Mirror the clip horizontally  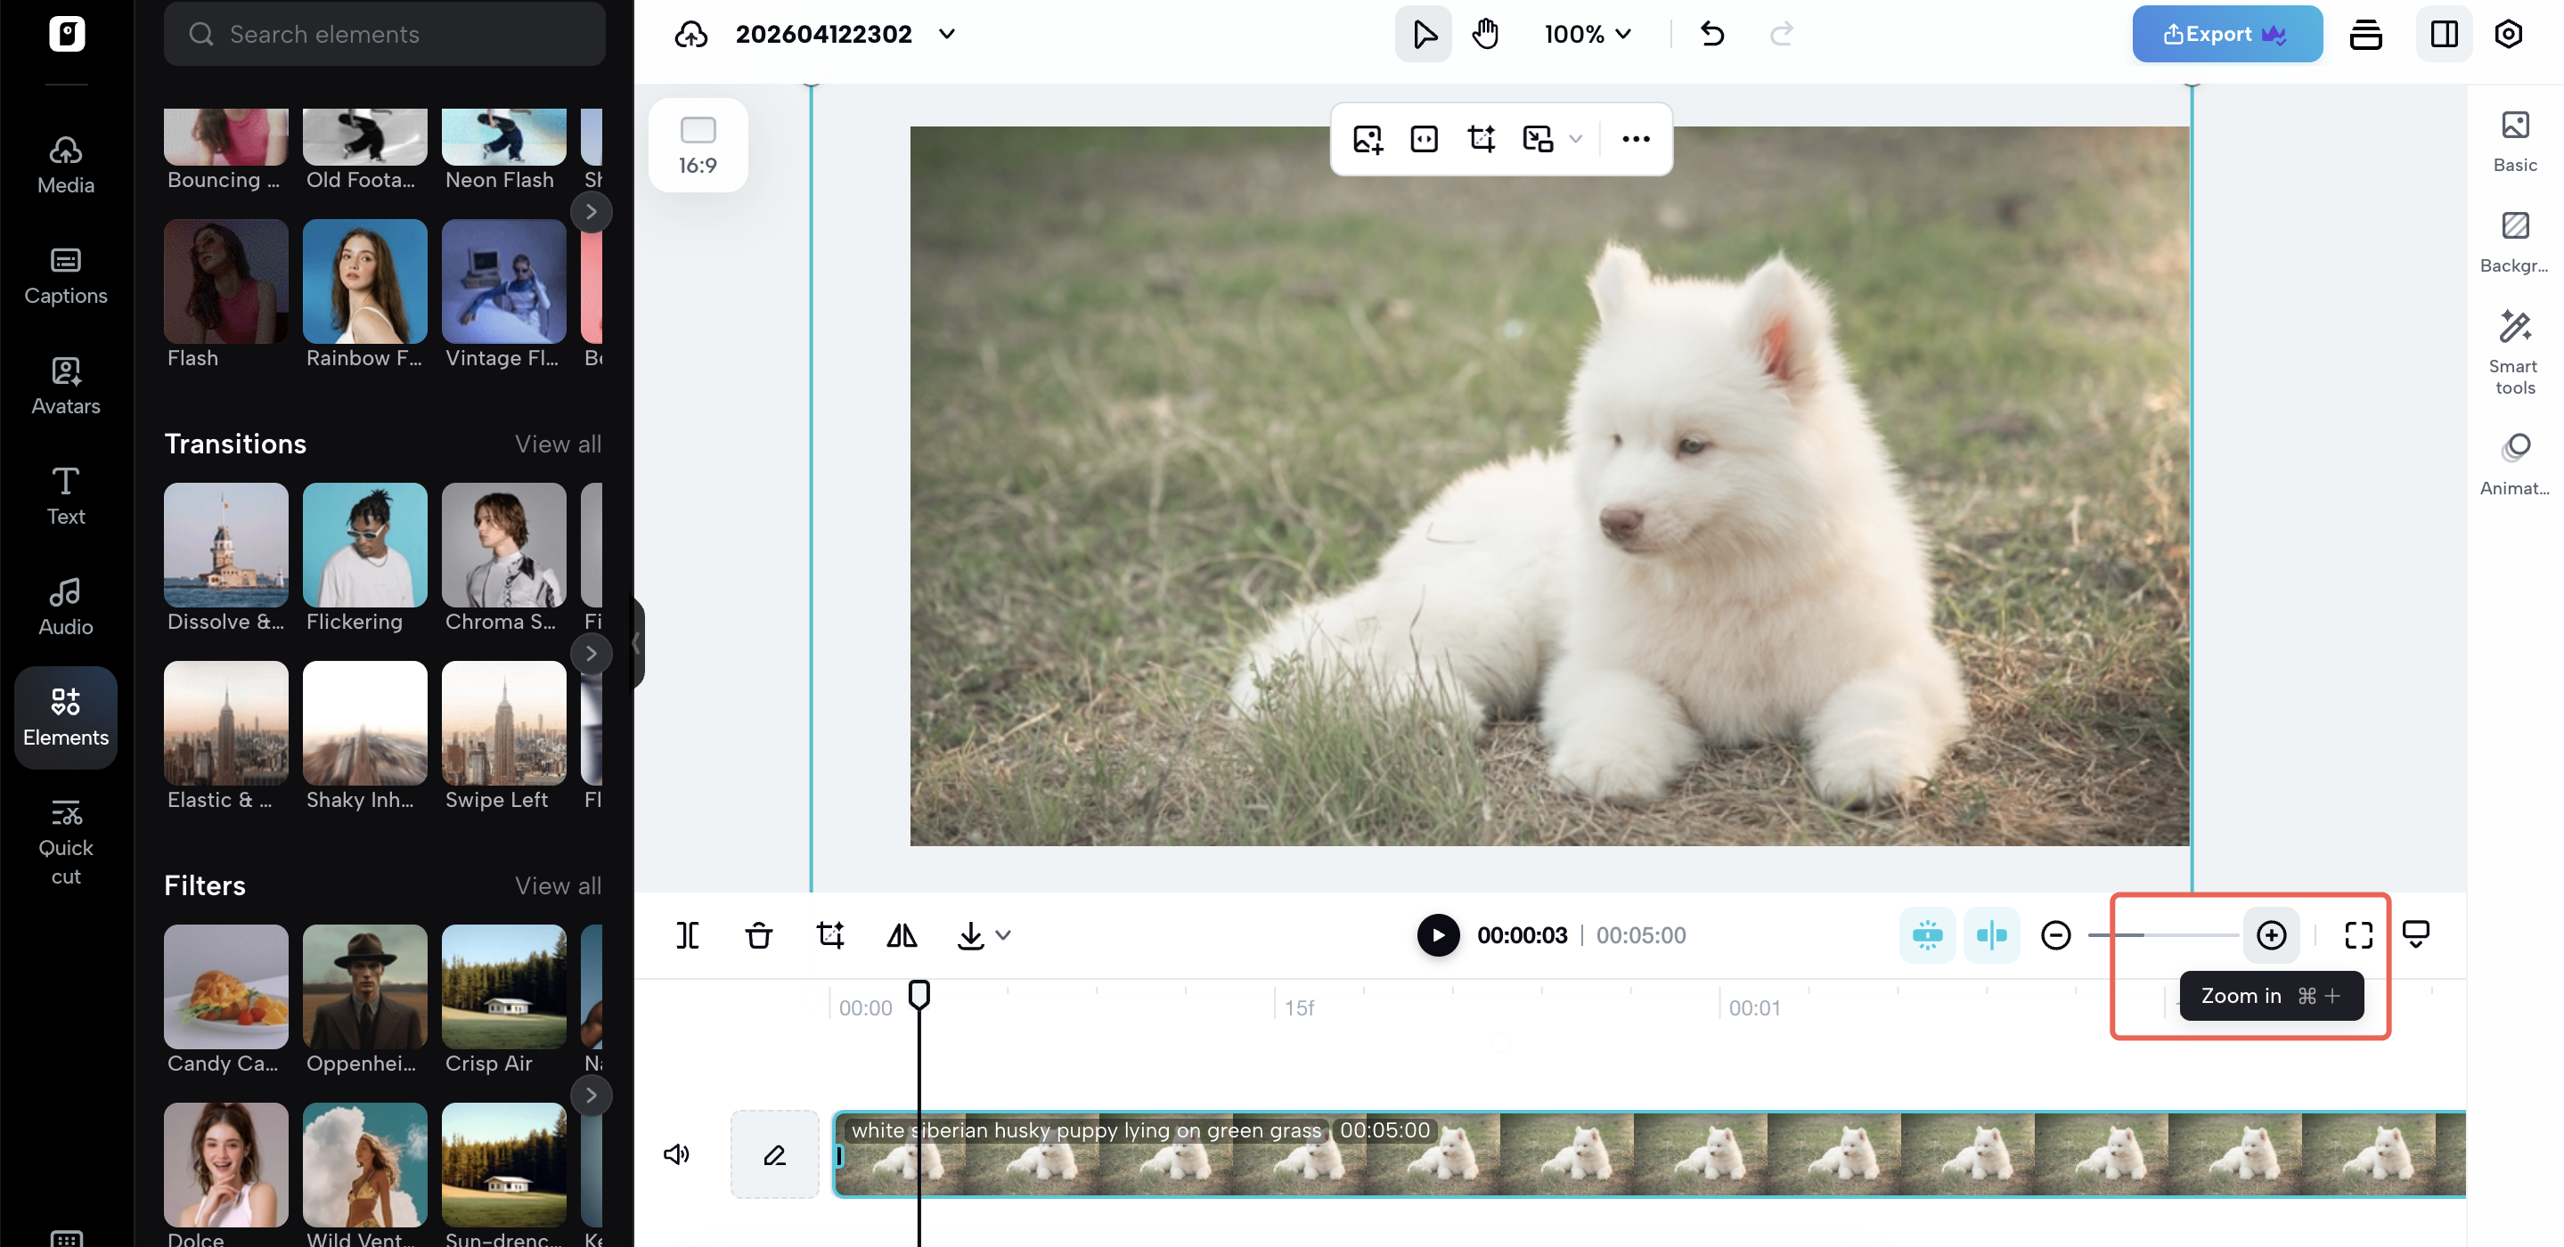[902, 934]
